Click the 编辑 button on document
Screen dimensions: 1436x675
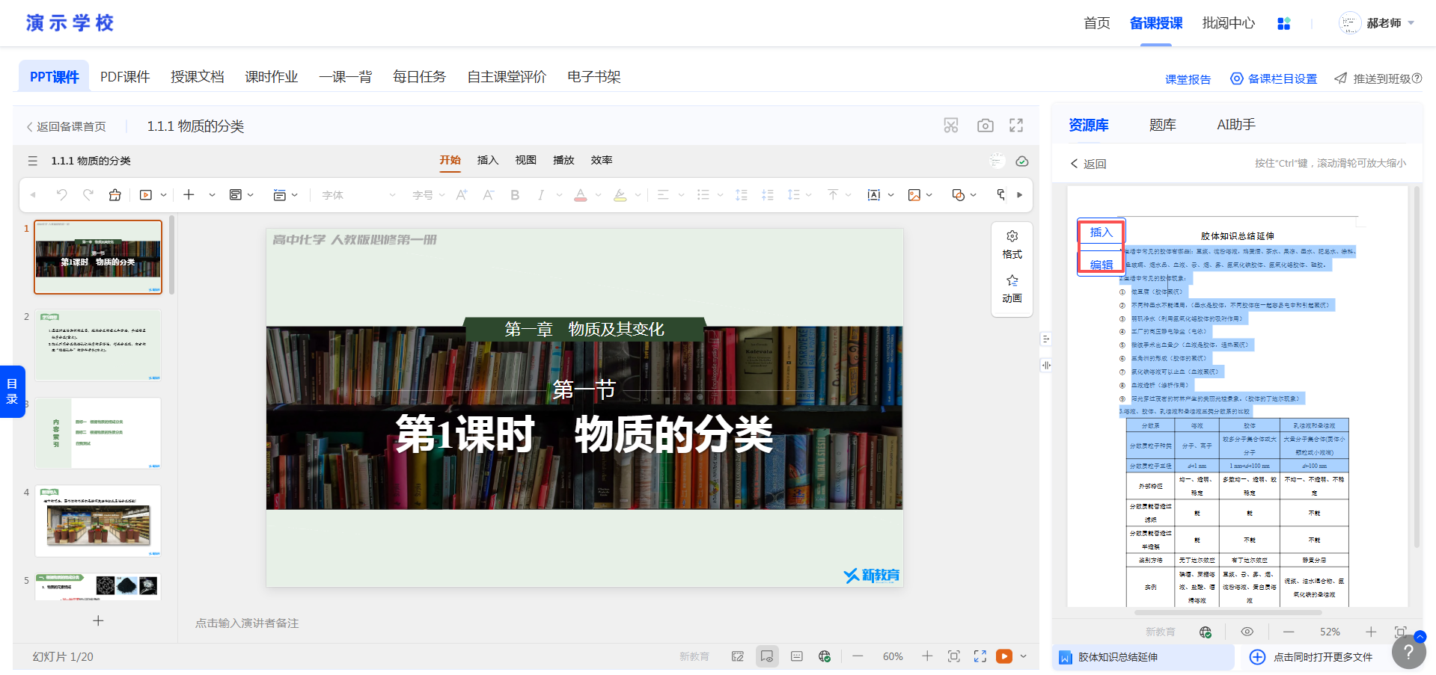click(1101, 264)
